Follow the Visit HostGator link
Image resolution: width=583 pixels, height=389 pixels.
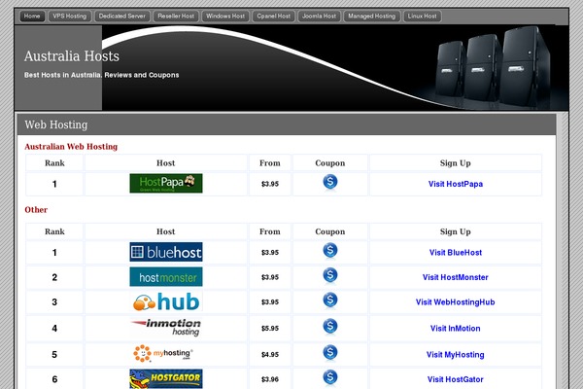[456, 379]
